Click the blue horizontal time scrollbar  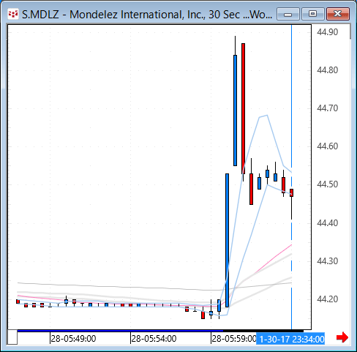pos(120,331)
